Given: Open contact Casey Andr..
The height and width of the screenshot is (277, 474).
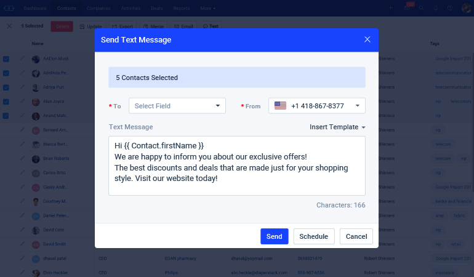Looking at the screenshot, I should point(55,187).
